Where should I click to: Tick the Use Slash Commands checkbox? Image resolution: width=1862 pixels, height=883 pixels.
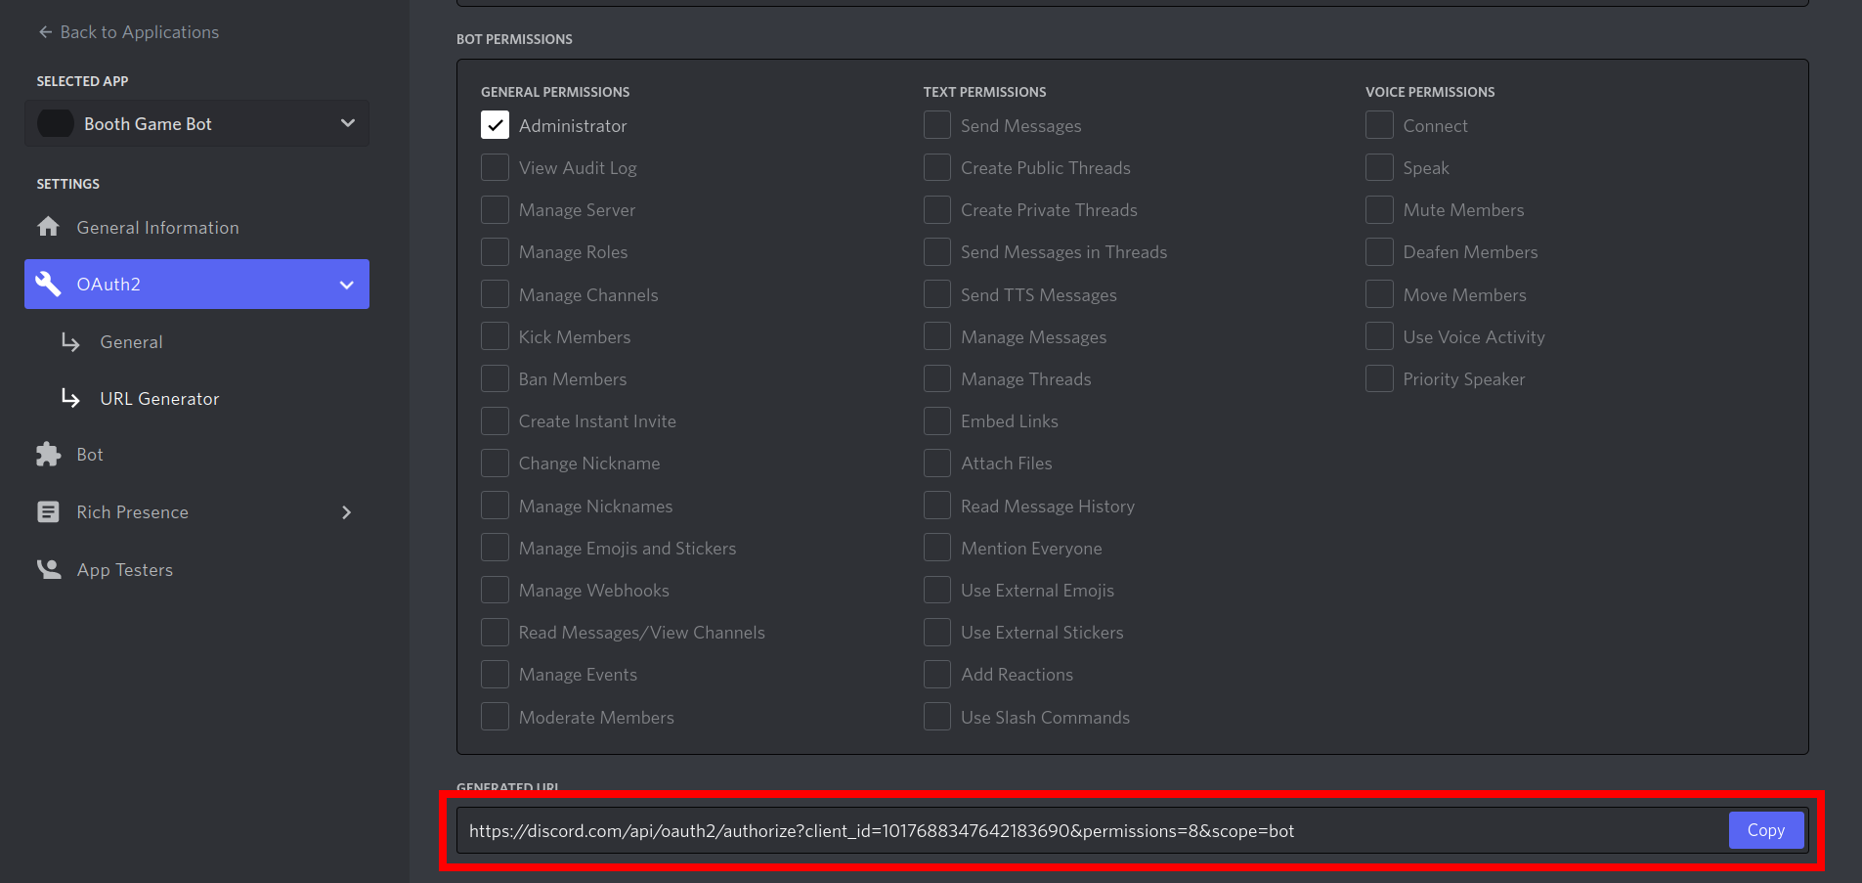[937, 717]
